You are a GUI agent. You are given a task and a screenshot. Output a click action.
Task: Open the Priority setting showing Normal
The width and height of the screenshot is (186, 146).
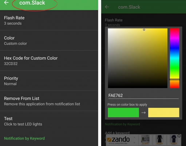pos(49,81)
